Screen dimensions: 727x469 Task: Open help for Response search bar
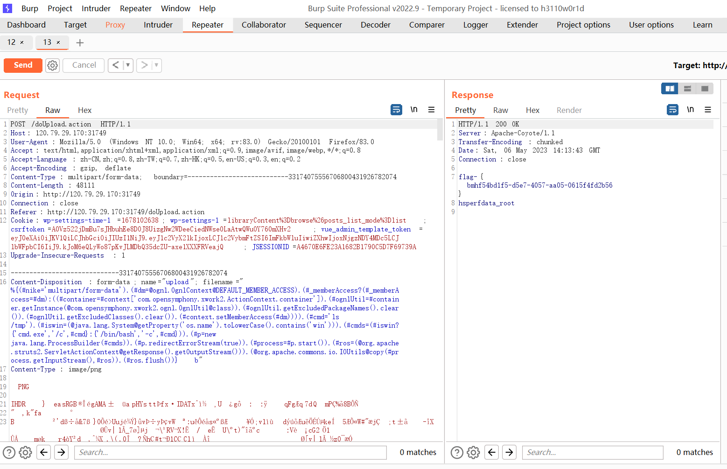[x=457, y=452]
